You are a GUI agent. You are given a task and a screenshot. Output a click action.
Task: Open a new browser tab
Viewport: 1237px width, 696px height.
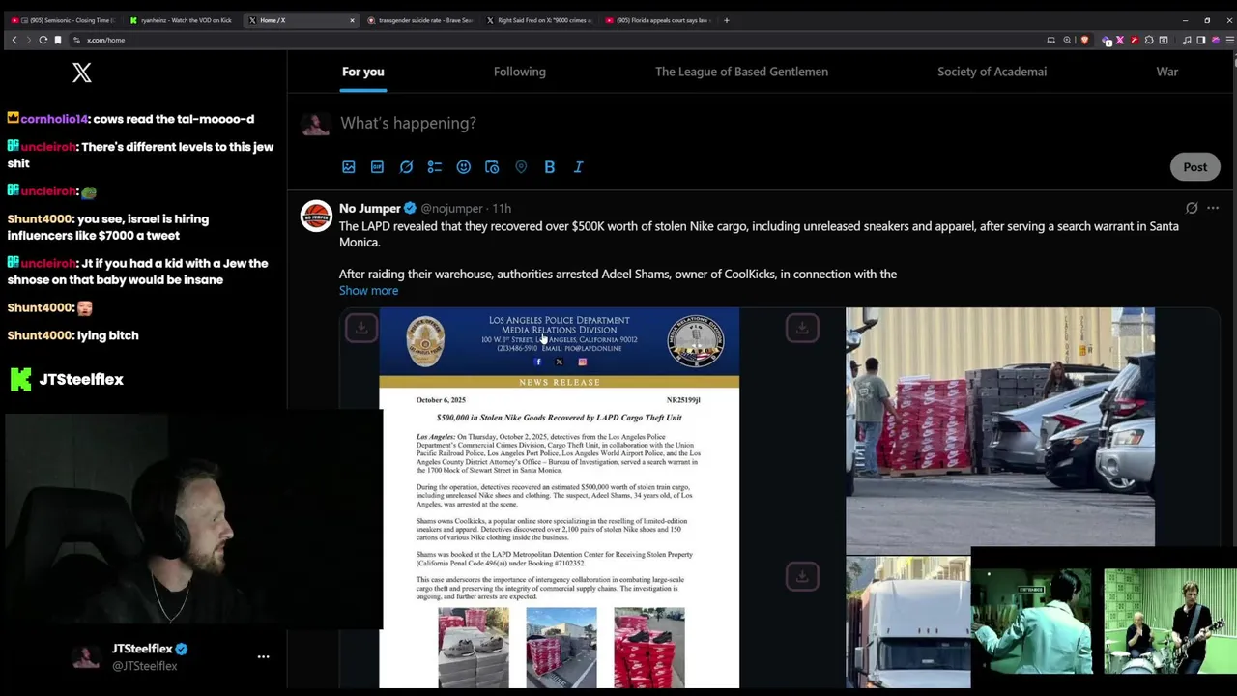click(727, 20)
